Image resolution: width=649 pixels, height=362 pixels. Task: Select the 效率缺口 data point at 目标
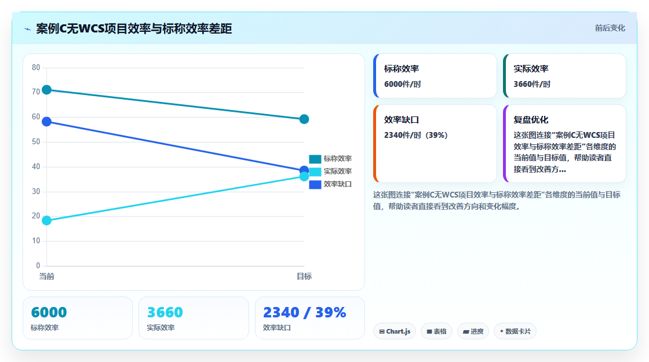pyautogui.click(x=304, y=169)
